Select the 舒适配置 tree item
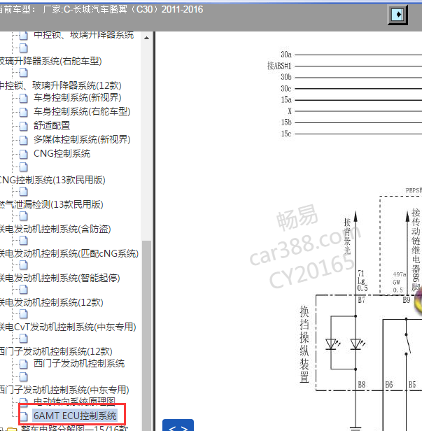The height and width of the screenshot is (431, 422). point(52,126)
